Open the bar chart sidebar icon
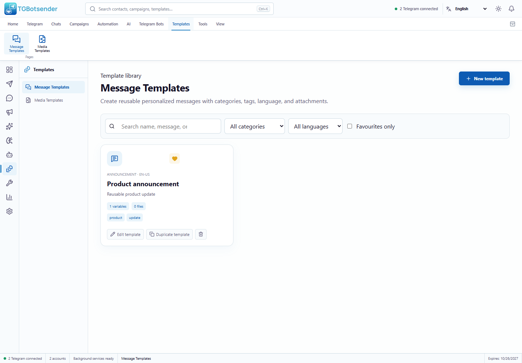 pos(9,197)
